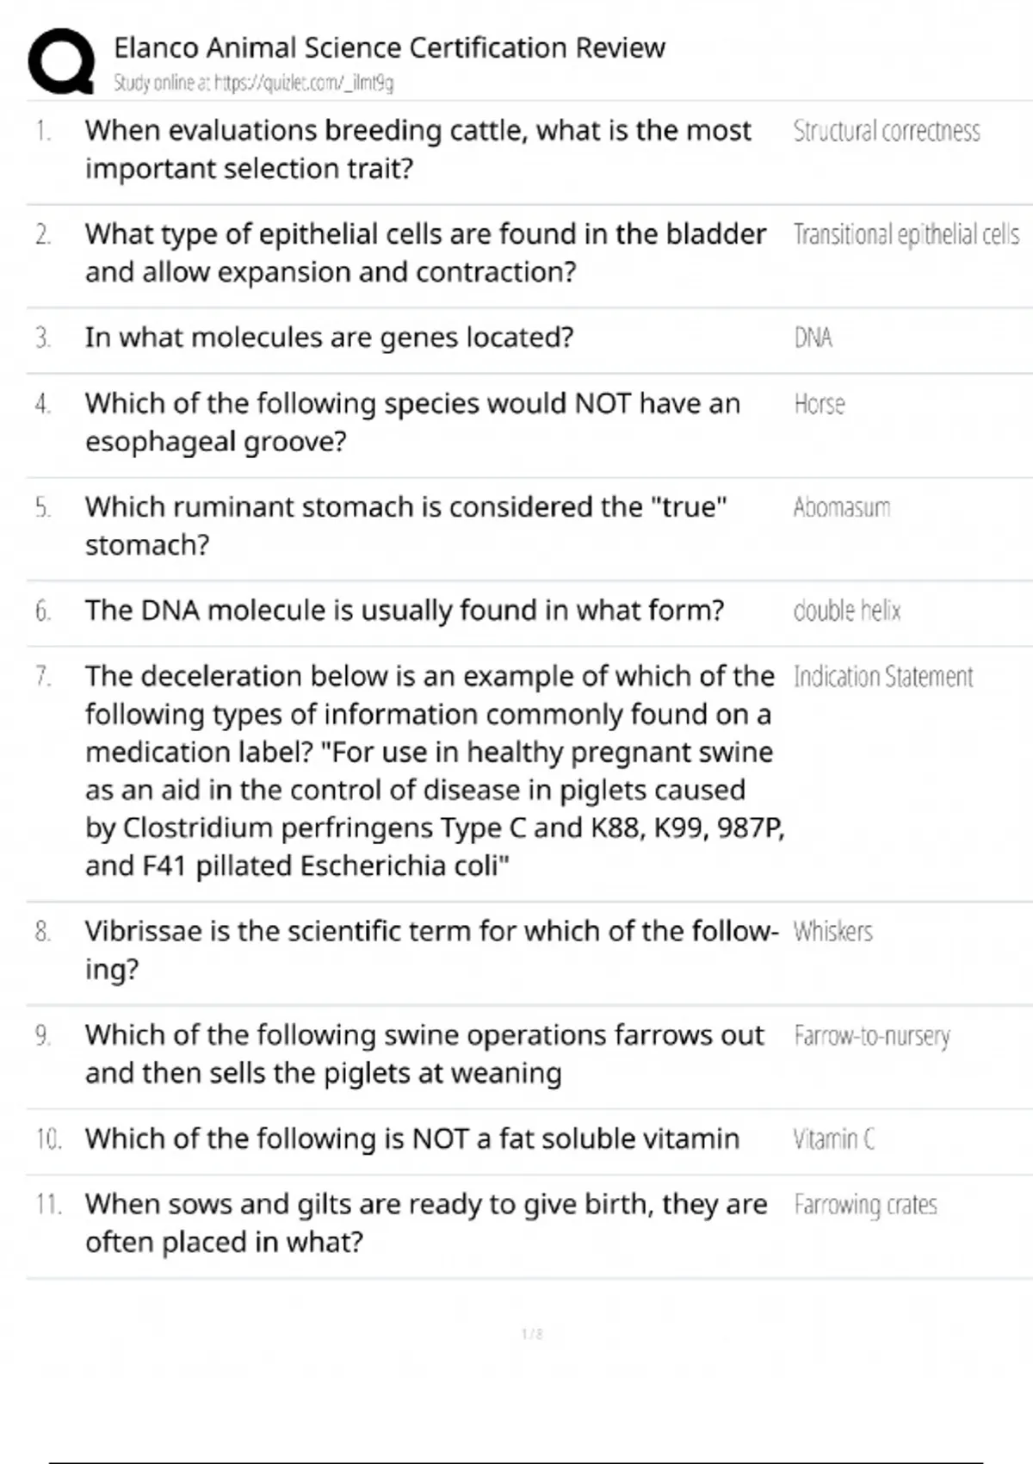Click the Quizlet Q logo
Image resolution: width=1033 pixels, height=1464 pixels.
[x=61, y=61]
